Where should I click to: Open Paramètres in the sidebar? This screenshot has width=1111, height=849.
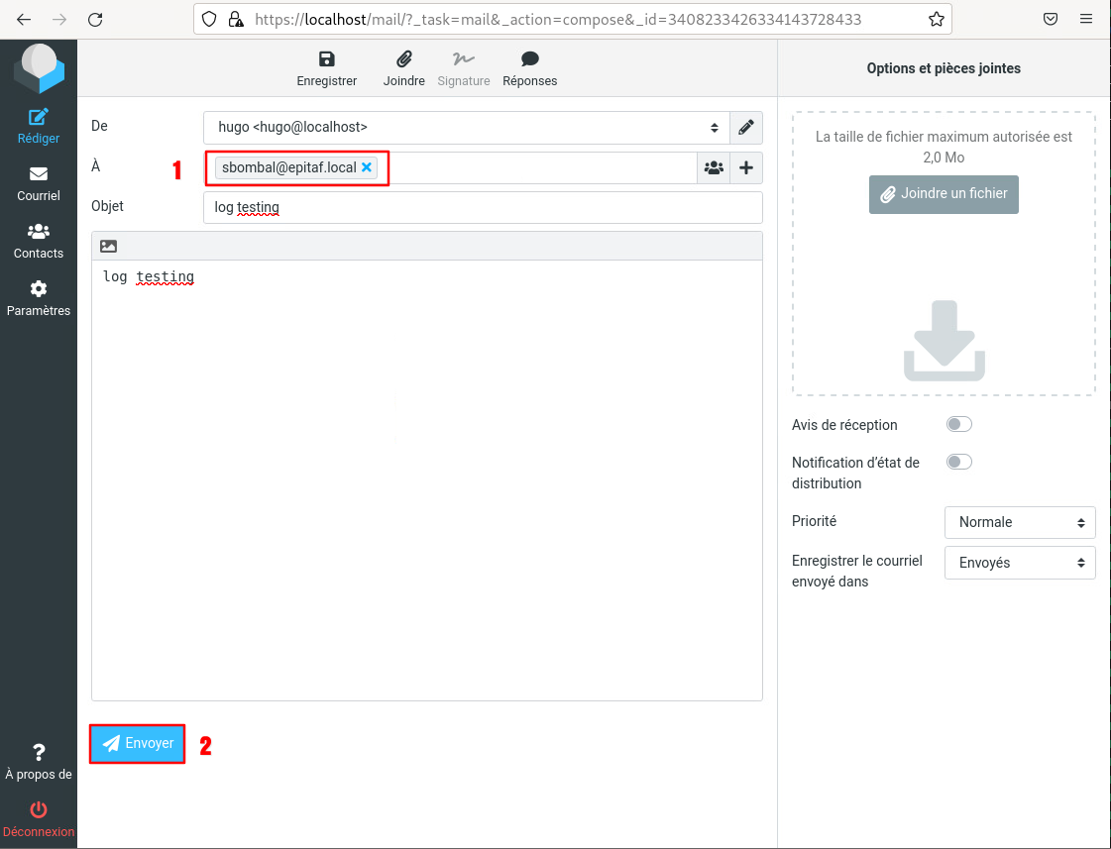(39, 298)
